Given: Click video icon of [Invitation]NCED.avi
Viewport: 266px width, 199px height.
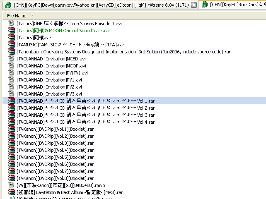Looking at the screenshot, I should (x=11, y=59).
